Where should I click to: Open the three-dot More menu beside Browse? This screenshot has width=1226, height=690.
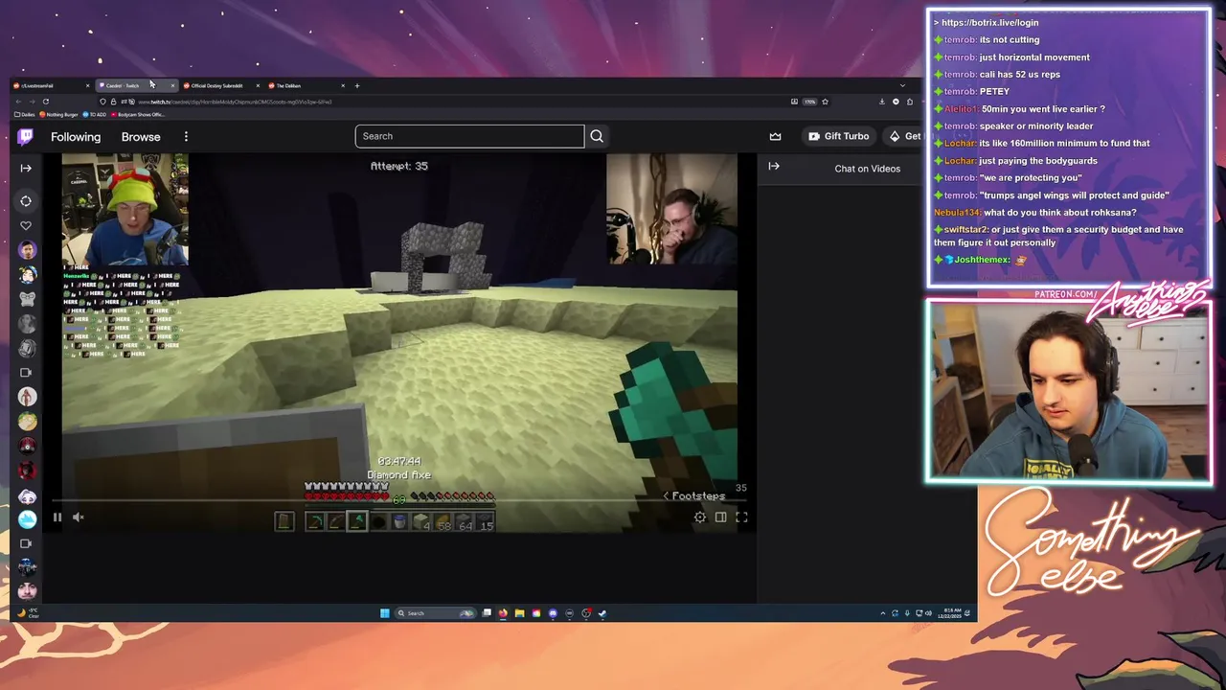coord(186,137)
